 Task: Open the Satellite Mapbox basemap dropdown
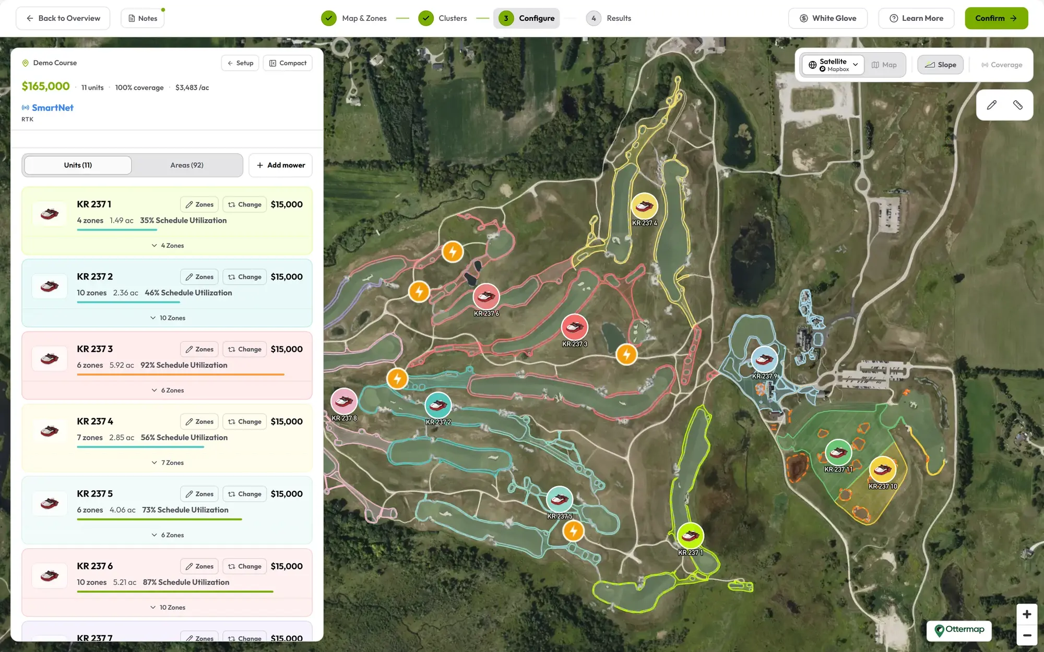click(x=833, y=65)
